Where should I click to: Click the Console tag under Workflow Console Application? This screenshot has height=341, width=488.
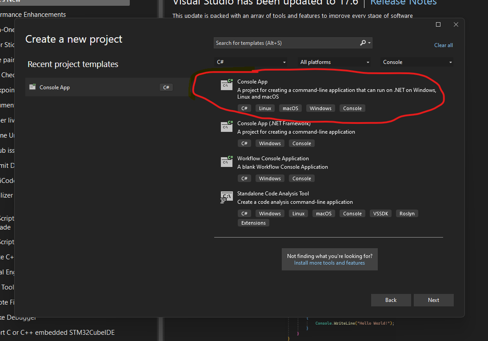tap(302, 179)
